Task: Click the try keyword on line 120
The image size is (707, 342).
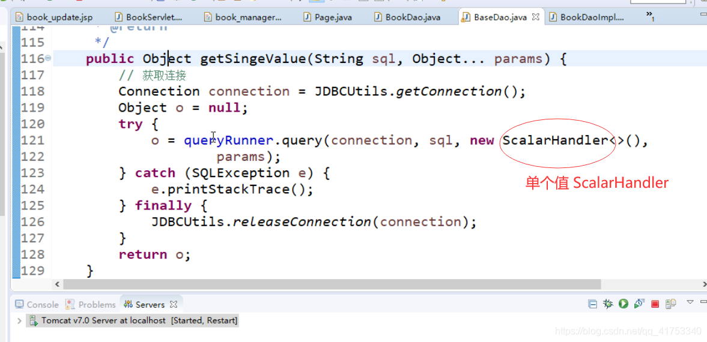Action: 130,124
